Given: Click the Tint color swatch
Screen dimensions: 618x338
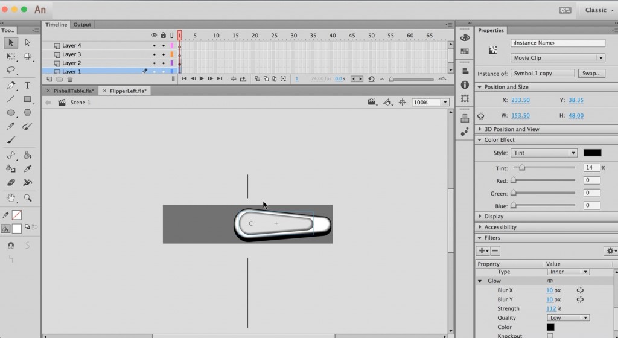Looking at the screenshot, I should [593, 153].
